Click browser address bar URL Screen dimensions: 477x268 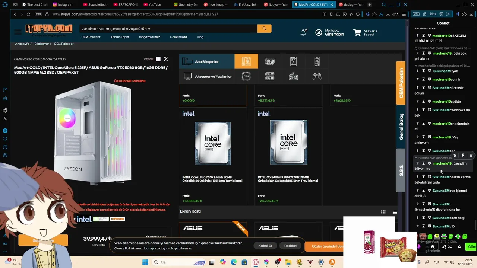point(135,14)
